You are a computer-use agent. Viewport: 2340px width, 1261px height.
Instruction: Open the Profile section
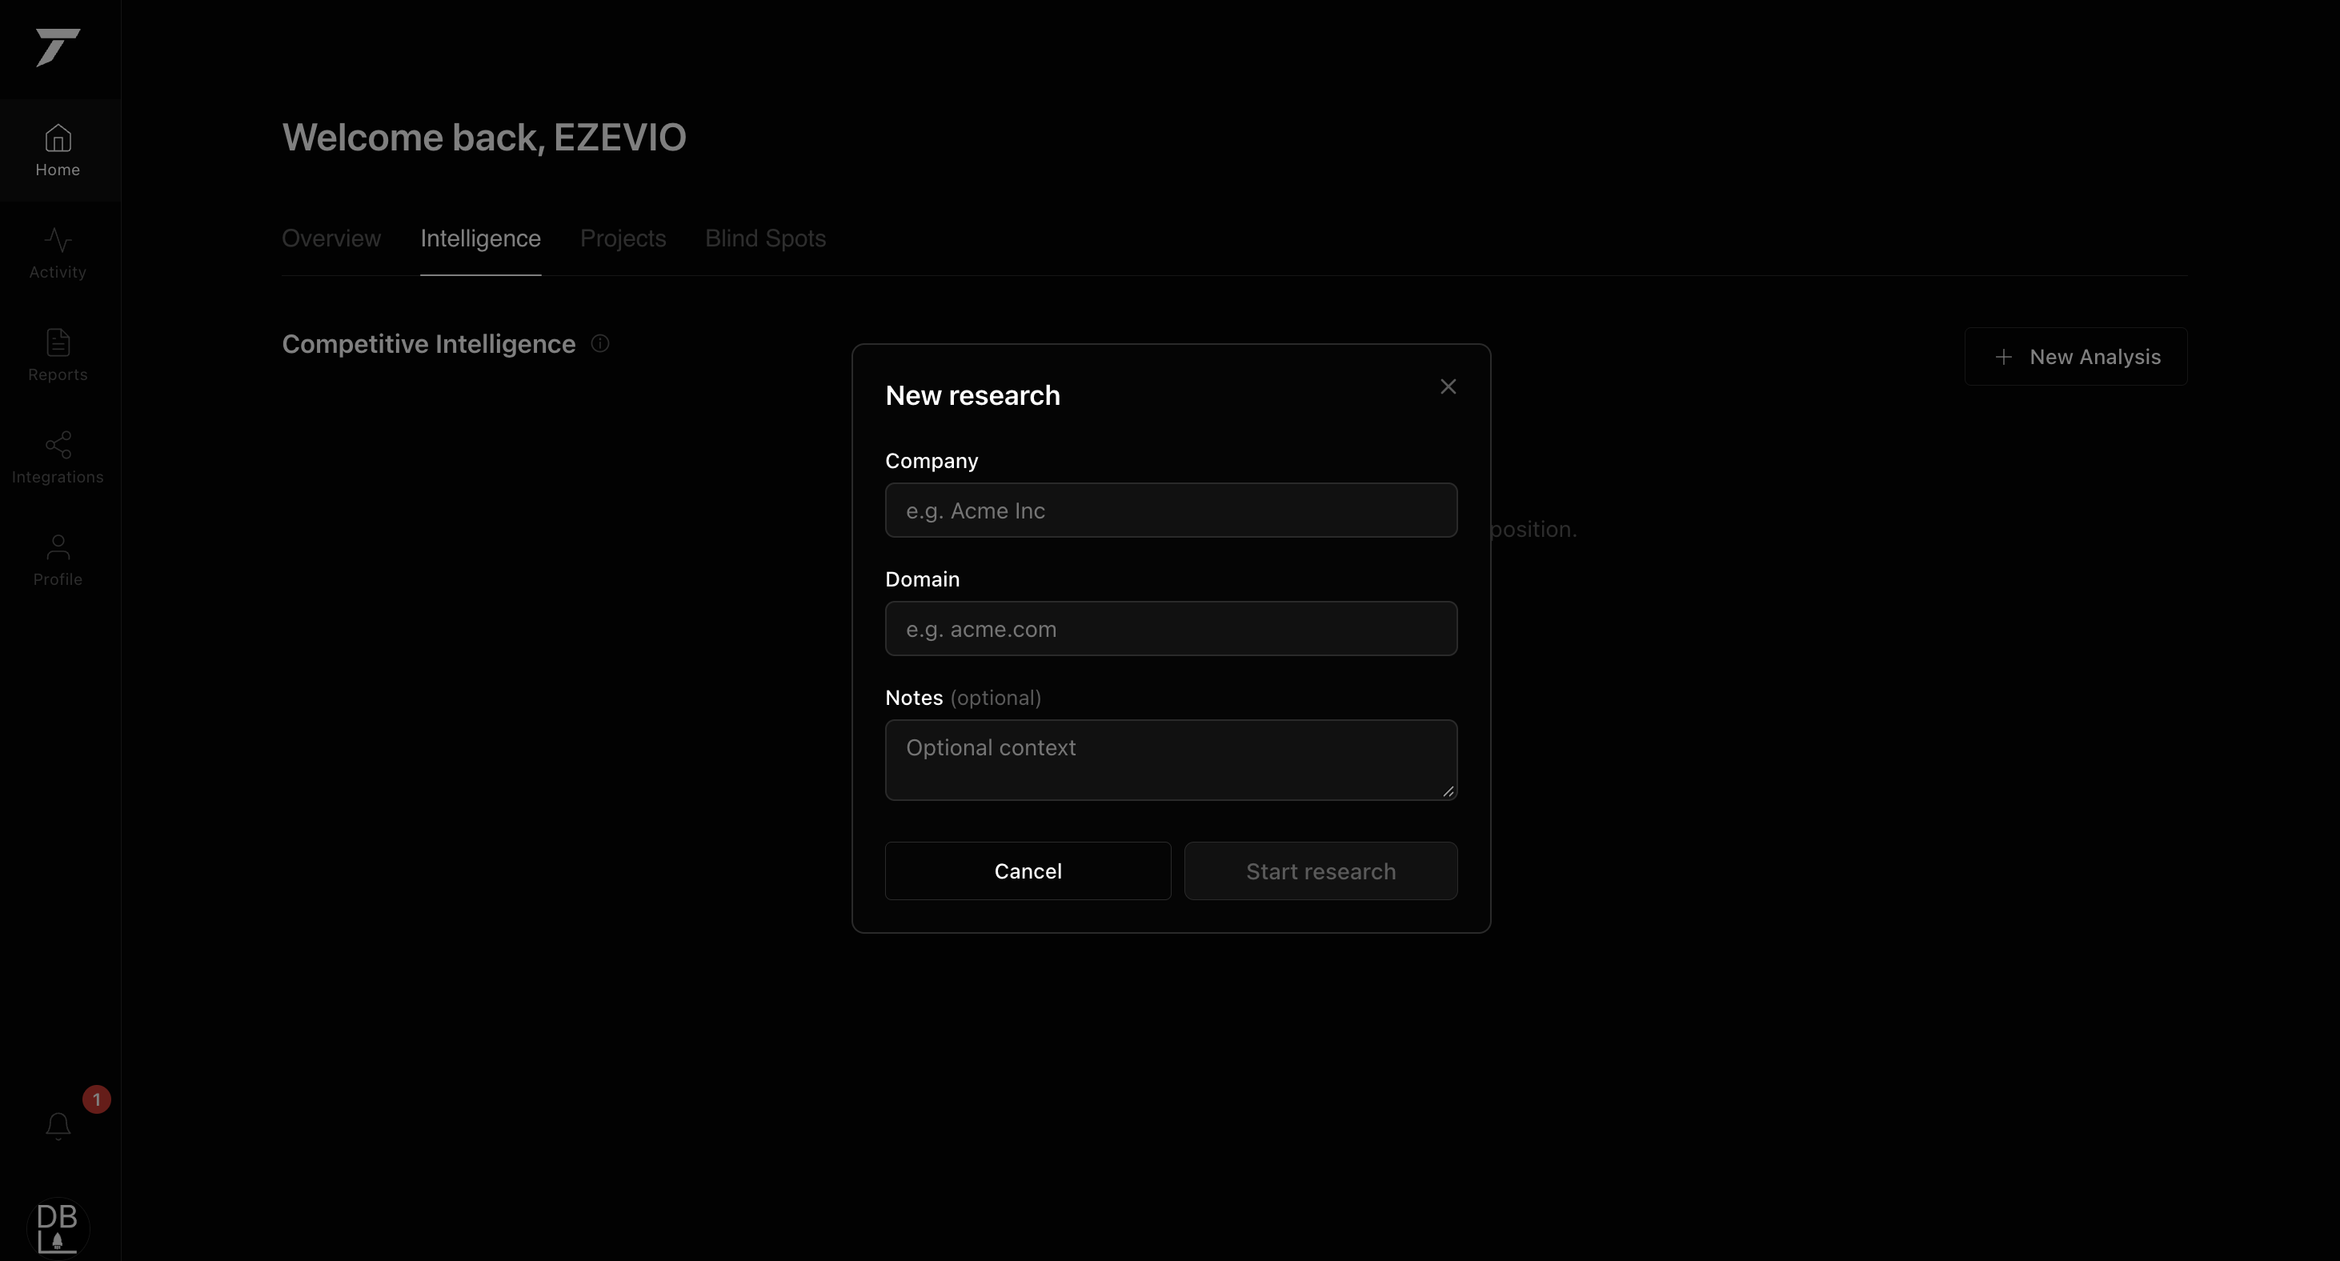(x=58, y=559)
